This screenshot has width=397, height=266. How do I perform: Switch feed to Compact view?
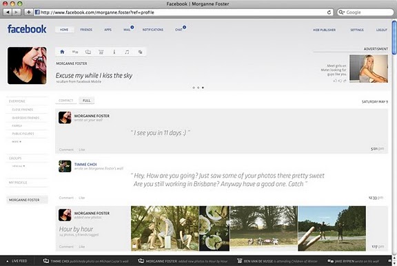66,101
